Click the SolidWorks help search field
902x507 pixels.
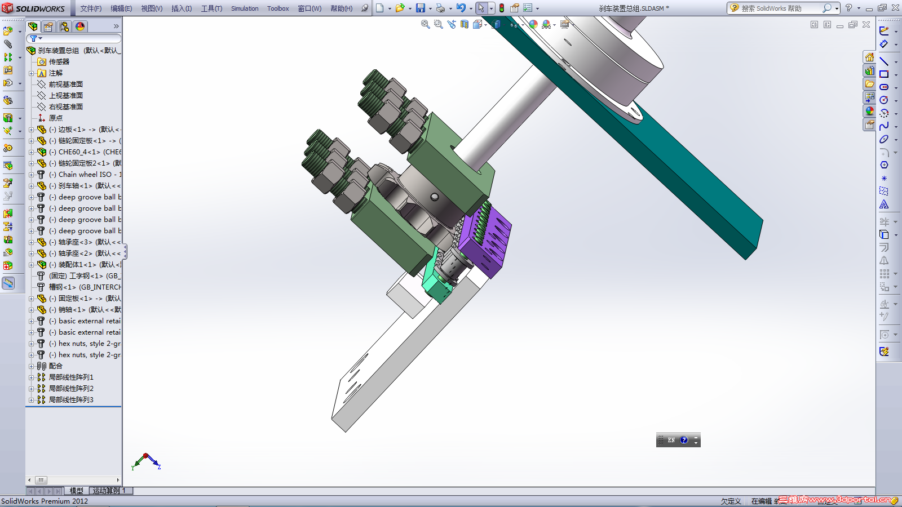click(780, 8)
